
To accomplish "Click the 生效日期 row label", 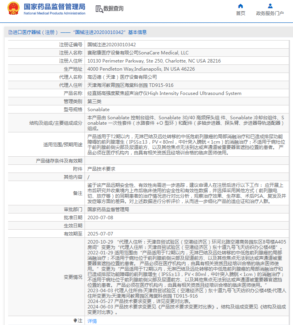I will tap(73, 225).
